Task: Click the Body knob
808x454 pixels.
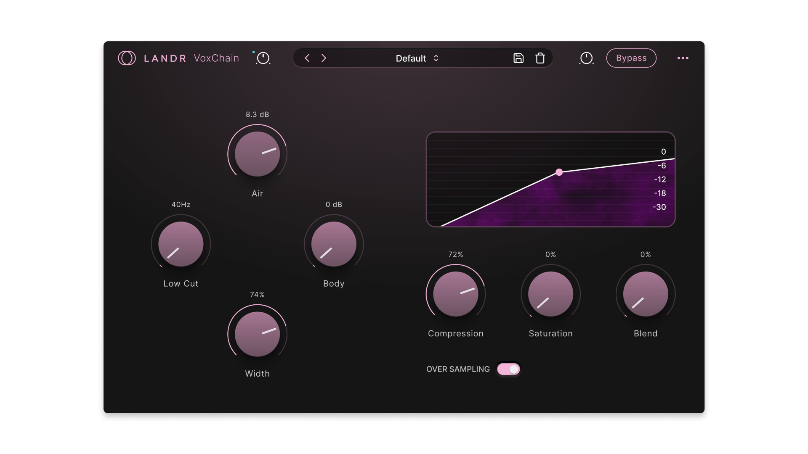Action: [x=334, y=244]
